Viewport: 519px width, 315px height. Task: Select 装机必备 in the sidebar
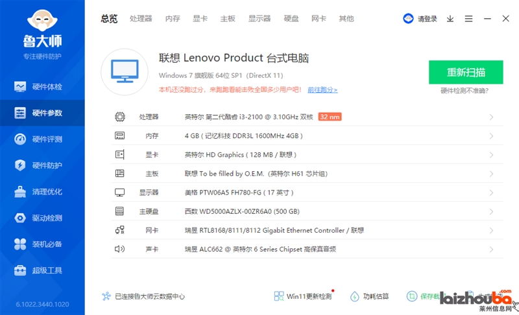[x=42, y=244]
